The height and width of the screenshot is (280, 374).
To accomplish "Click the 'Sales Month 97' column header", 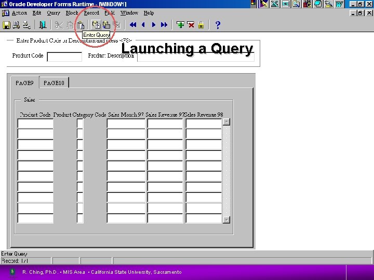I will pyautogui.click(x=126, y=115).
